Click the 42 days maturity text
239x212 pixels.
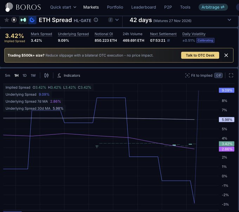pos(141,20)
